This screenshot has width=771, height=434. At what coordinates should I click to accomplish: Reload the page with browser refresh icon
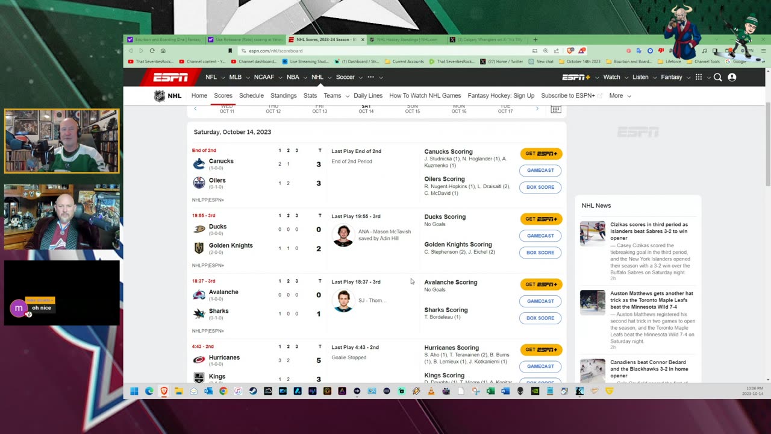(x=152, y=51)
